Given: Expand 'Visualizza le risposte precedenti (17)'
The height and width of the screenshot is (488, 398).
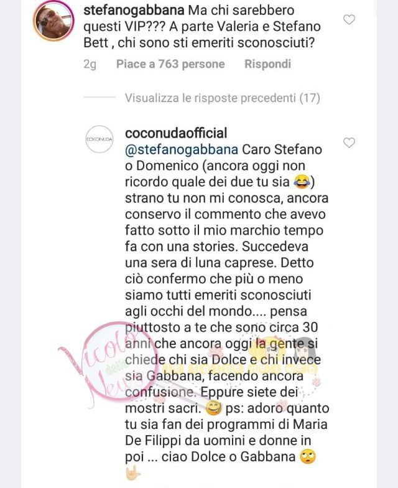Looking at the screenshot, I should [x=223, y=98].
